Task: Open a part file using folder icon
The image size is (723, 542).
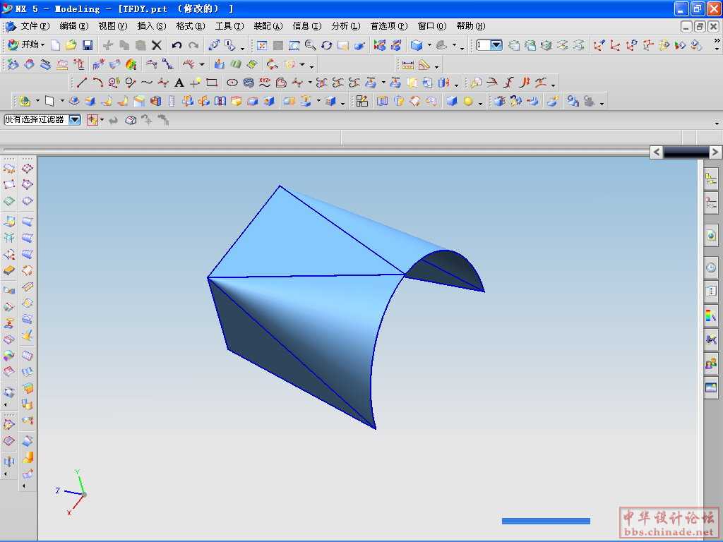Action: click(x=71, y=45)
